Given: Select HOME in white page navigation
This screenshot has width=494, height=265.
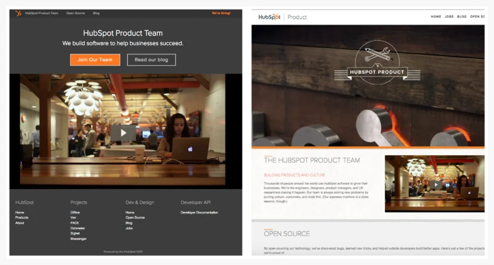Looking at the screenshot, I should click(436, 16).
